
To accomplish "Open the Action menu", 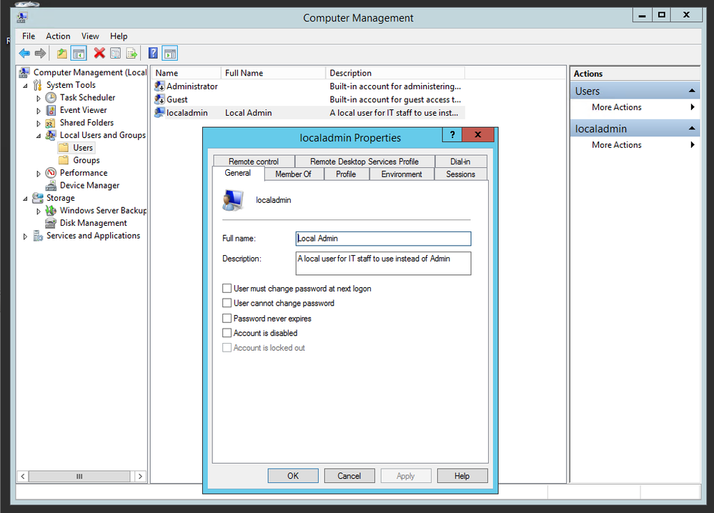I will pos(58,36).
